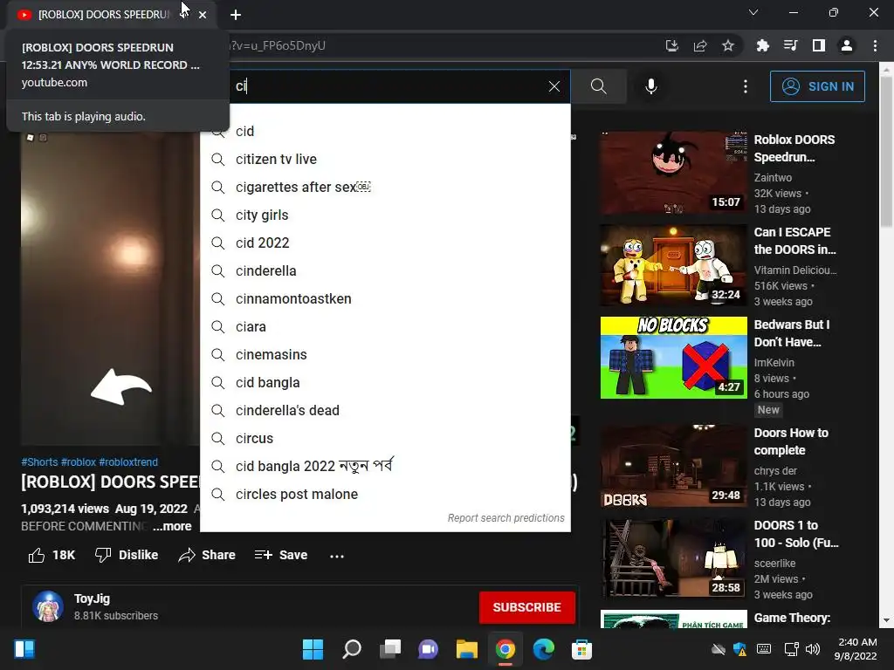Open Microsoft Store from taskbar

click(x=581, y=649)
